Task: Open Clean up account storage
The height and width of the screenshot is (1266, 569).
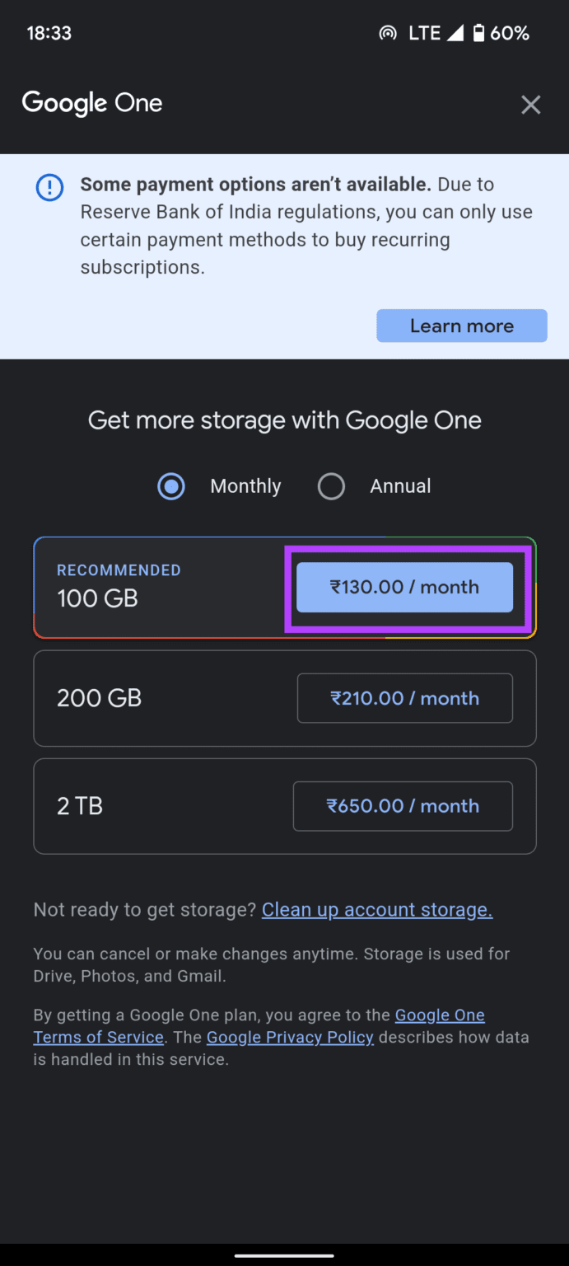Action: (x=376, y=909)
